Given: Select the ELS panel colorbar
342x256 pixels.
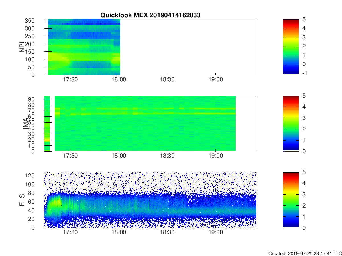Looking at the screenshot, I should point(291,200).
